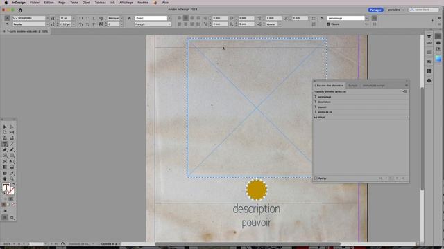444x249 pixels.
Task: Select the Rectangle tool
Action: [x=12, y=156]
